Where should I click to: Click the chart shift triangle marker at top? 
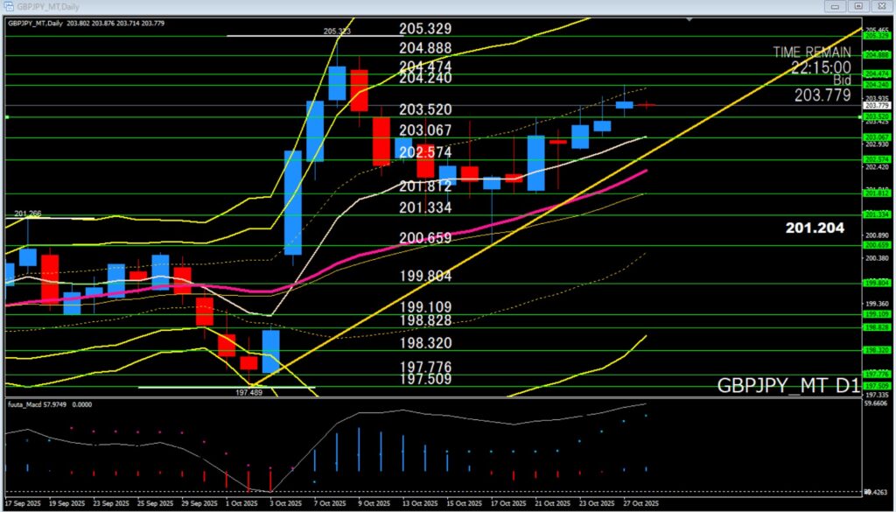(690, 19)
